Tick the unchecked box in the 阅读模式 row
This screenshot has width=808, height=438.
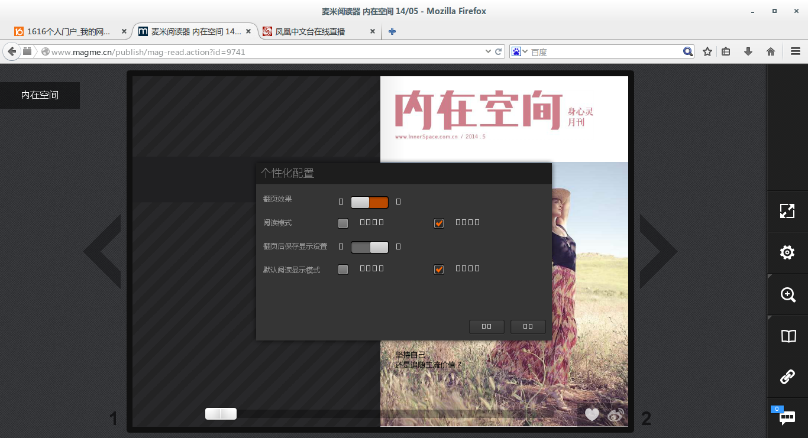tap(343, 223)
